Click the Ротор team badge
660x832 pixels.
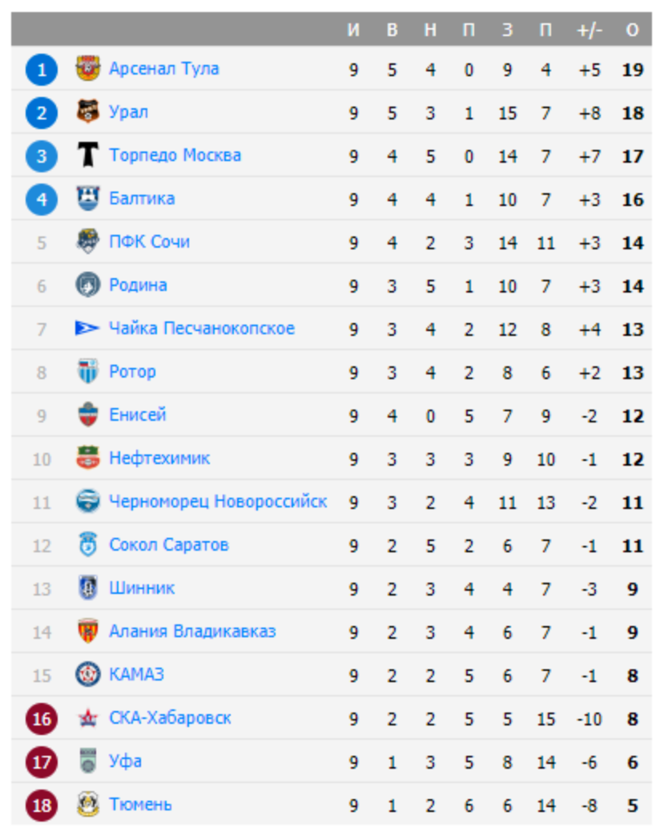click(x=87, y=372)
